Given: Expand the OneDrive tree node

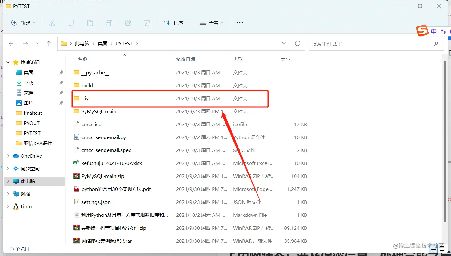Looking at the screenshot, I should pyautogui.click(x=8, y=156).
